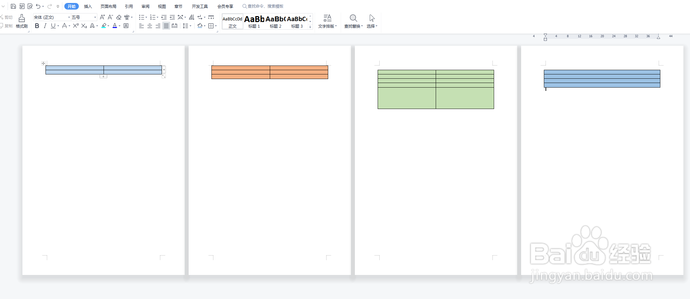Viewport: 690px width, 299px height.
Task: Increase font size with the A+ icon
Action: 102,17
